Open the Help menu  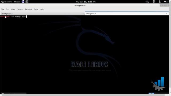pos(42,9)
